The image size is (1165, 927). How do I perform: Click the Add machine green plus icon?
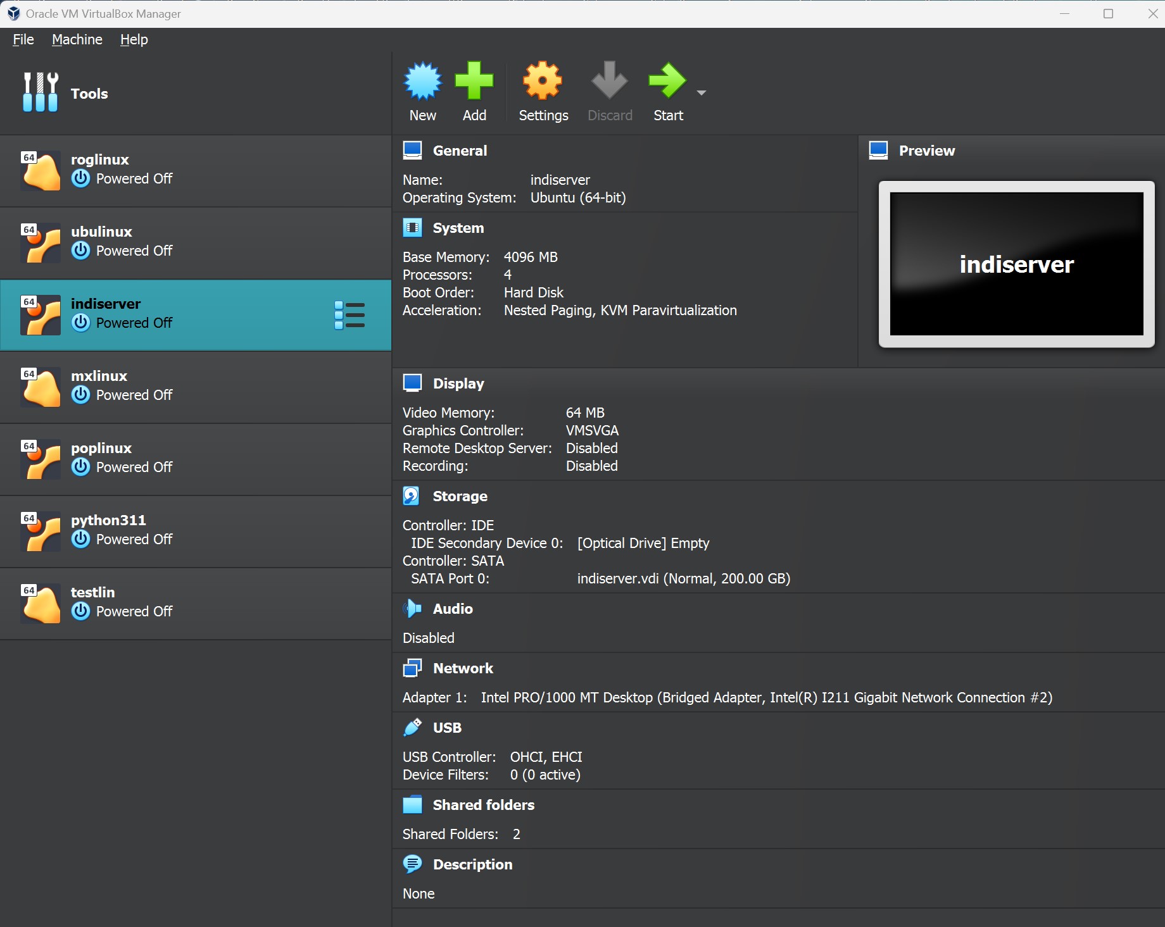pos(474,81)
